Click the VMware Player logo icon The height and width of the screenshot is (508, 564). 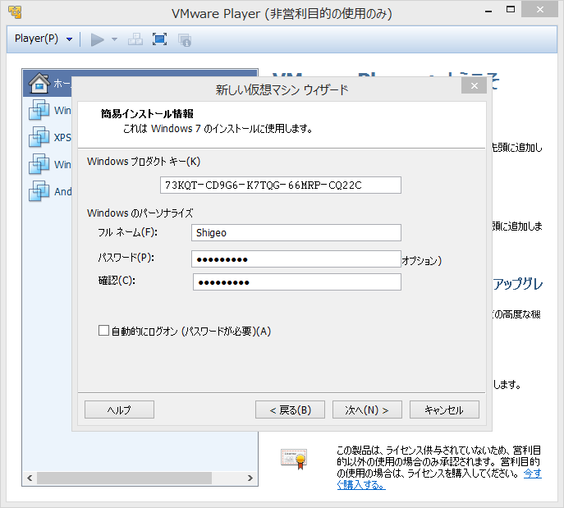pos(15,11)
